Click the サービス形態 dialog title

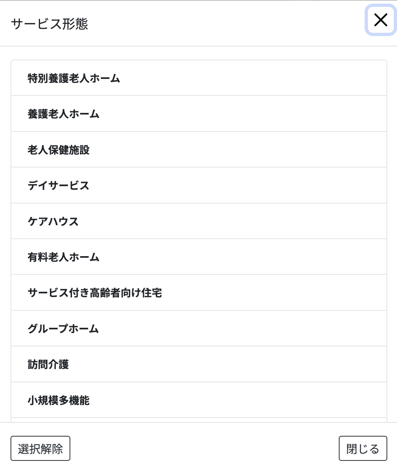49,24
